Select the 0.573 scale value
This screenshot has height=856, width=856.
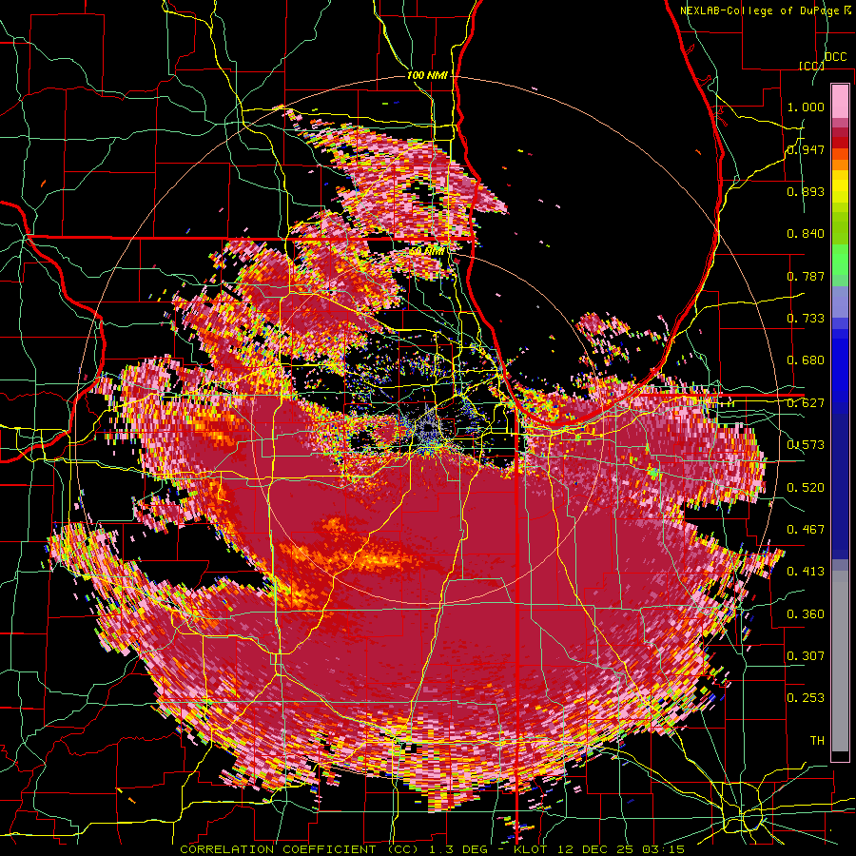pyautogui.click(x=806, y=445)
